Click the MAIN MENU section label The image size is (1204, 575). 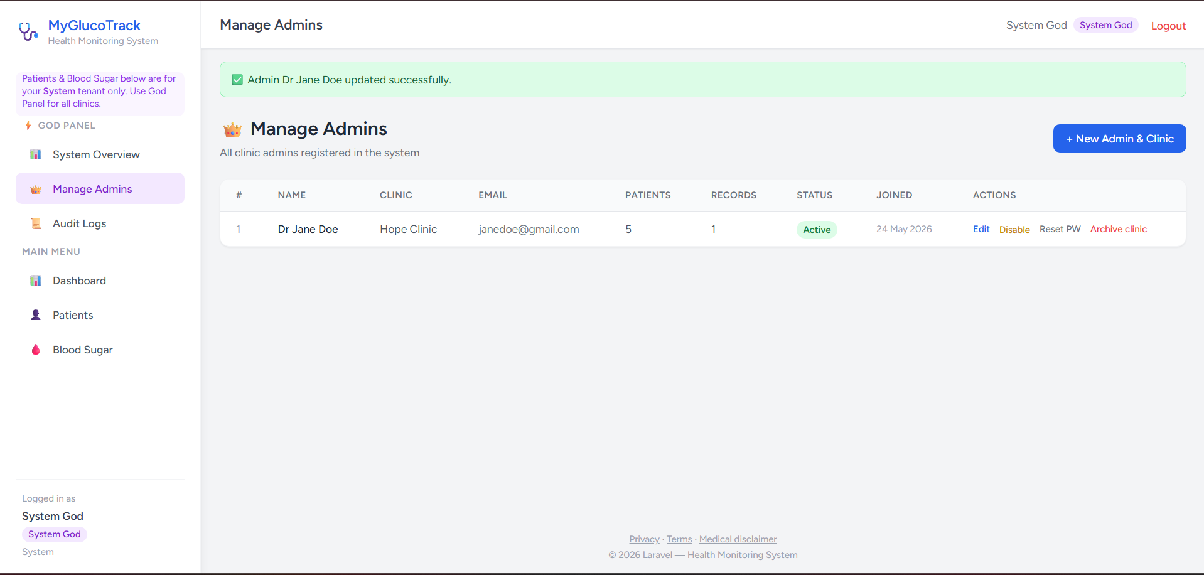[x=51, y=252]
